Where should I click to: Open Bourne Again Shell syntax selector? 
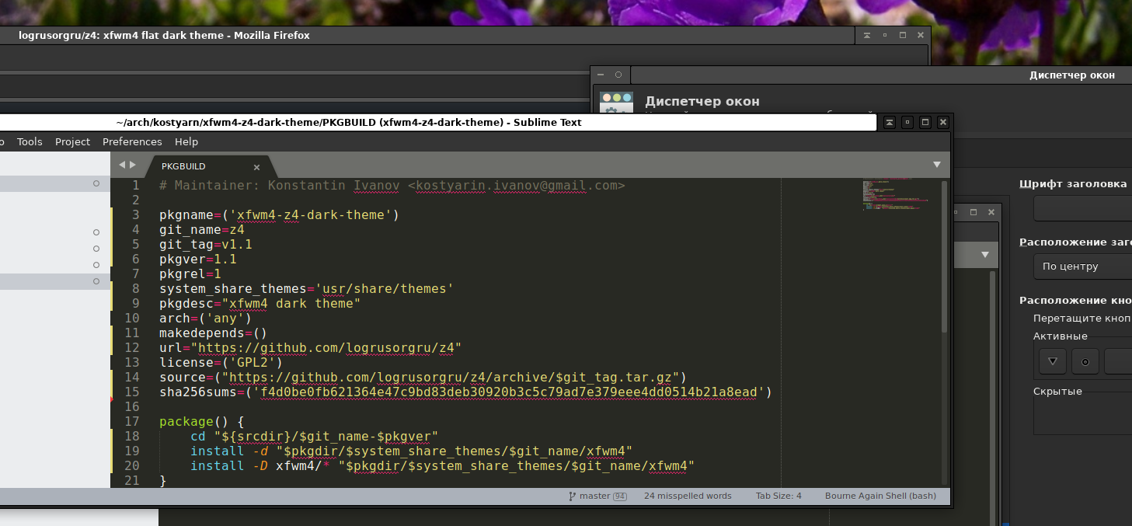coord(880,496)
